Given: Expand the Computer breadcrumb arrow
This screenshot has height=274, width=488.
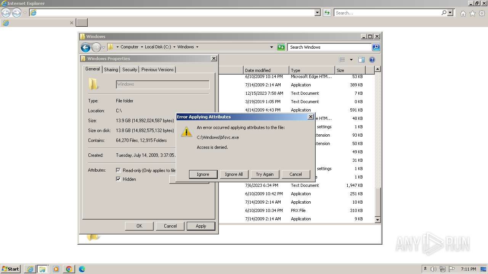Looking at the screenshot, I should coord(141,47).
